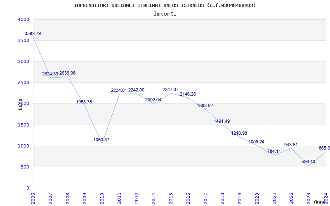Select the 1491.49 data label
330x206 pixels.
click(222, 121)
